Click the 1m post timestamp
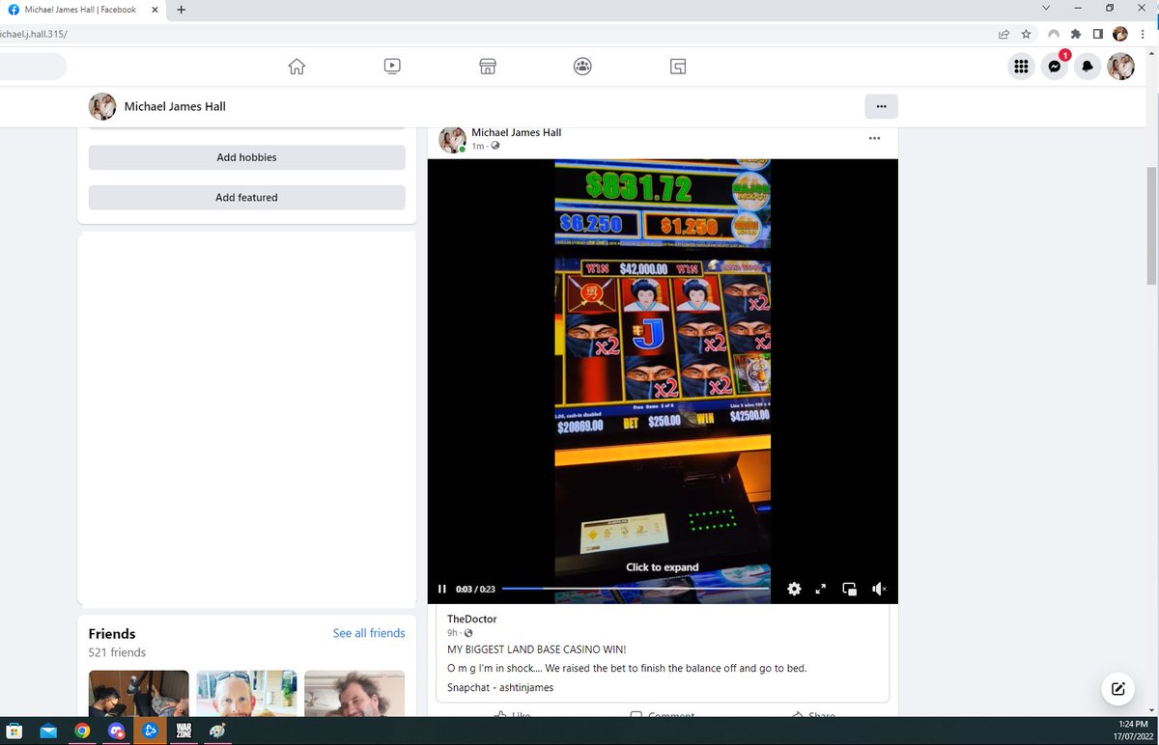 (478, 146)
